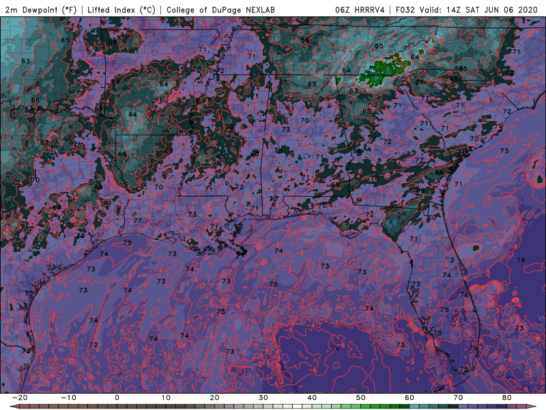Click the '60' color scale label

[x=409, y=398]
